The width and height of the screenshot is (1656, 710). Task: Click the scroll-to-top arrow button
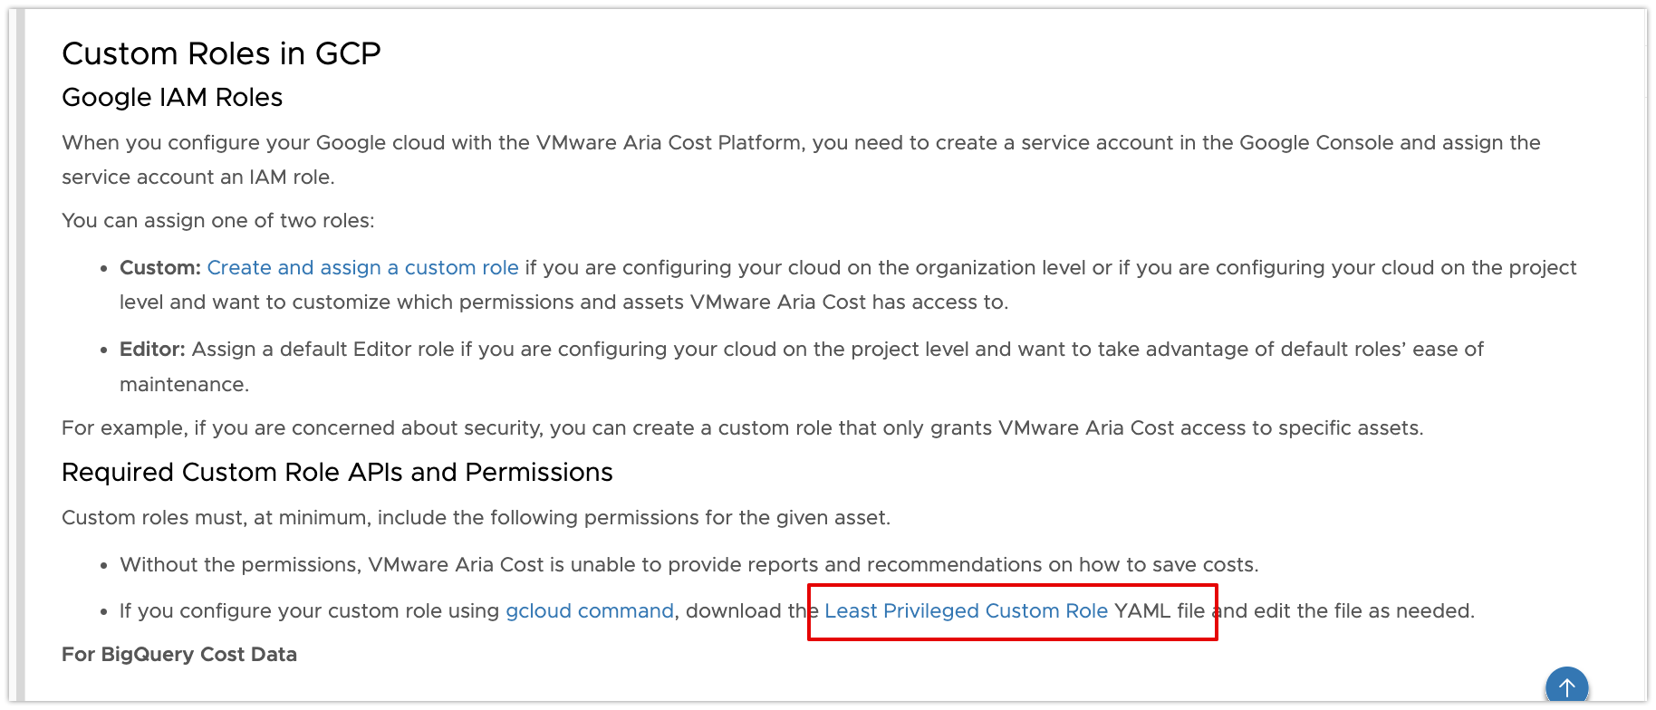click(1566, 686)
